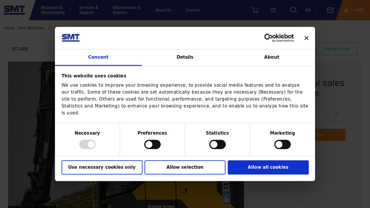Screen dimensions: 370x208
Task: Open the hamburger menu icon
Action: click(x=273, y=10)
